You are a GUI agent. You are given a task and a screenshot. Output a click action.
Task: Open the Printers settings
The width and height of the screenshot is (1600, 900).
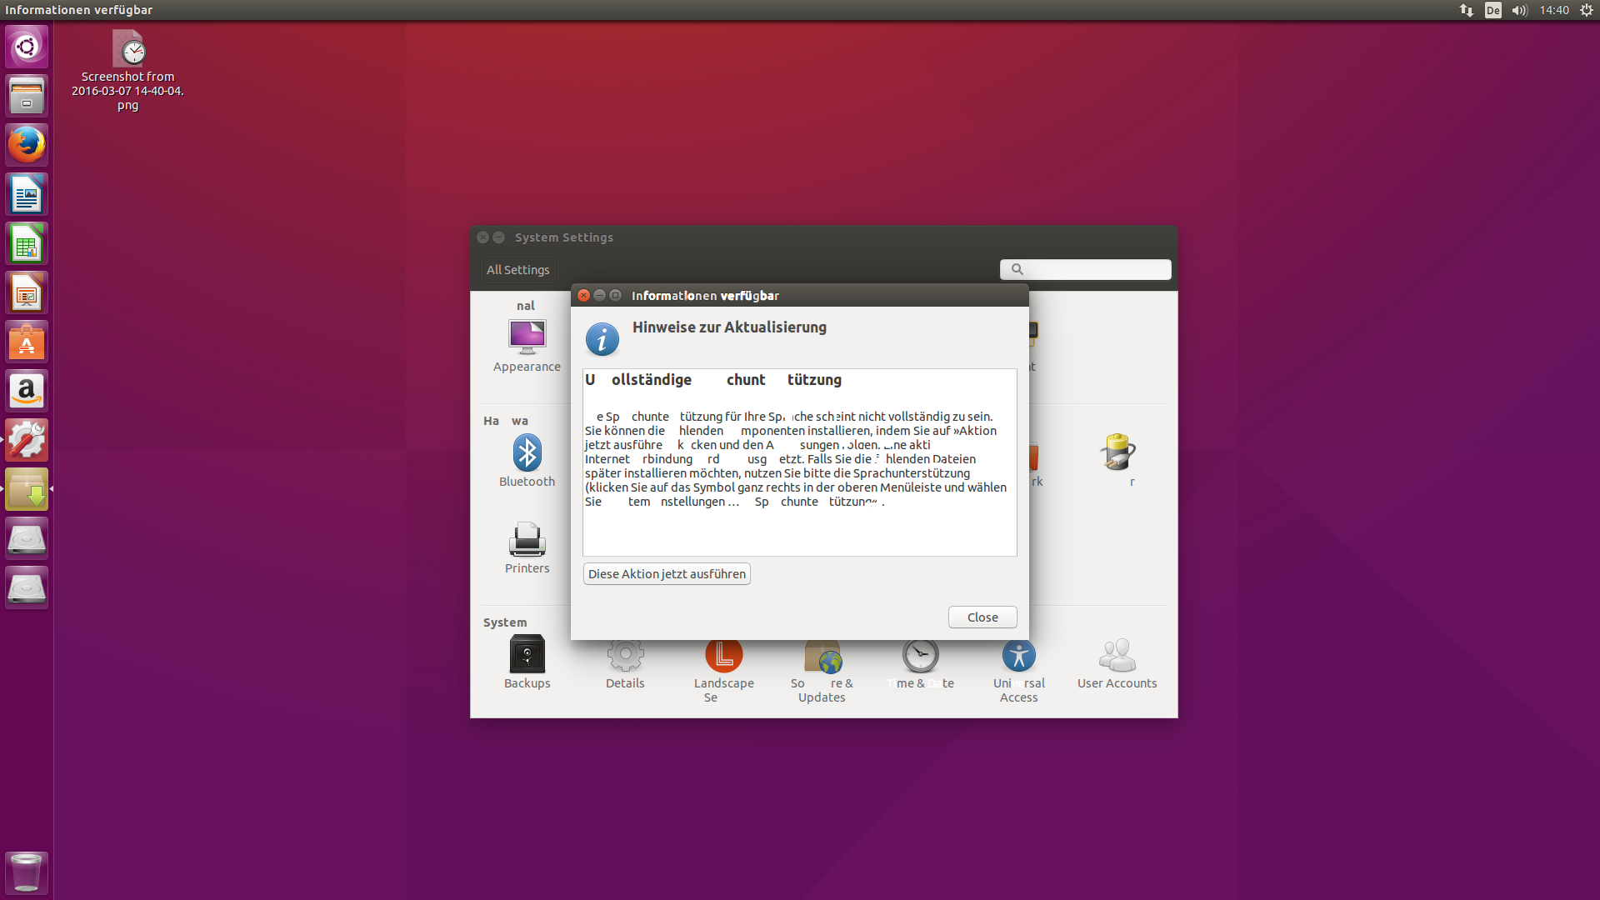pos(527,541)
